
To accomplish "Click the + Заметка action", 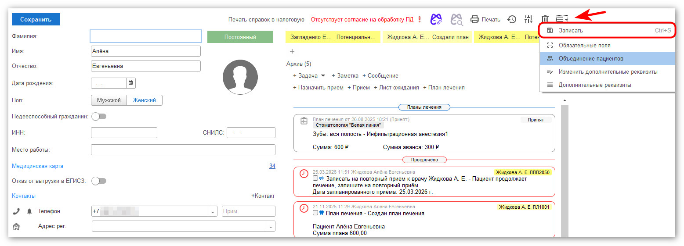I will pos(345,76).
